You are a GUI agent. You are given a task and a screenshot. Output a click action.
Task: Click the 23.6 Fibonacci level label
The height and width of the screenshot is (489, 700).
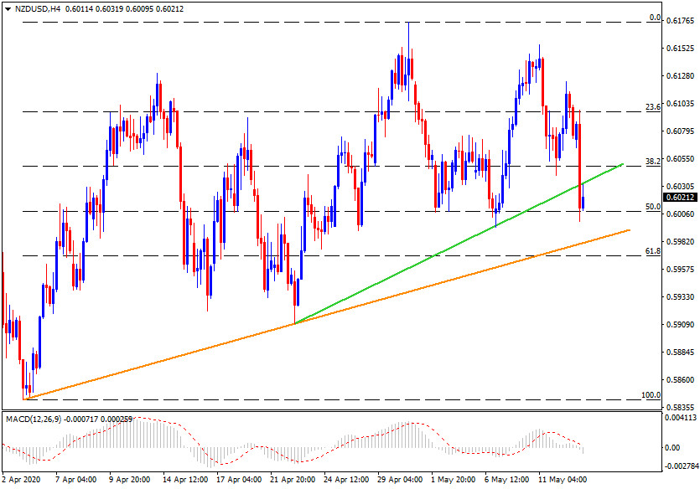tap(654, 106)
